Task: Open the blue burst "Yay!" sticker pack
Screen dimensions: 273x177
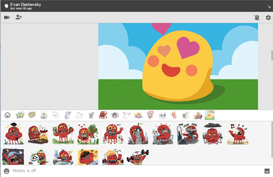Action: 20,115
